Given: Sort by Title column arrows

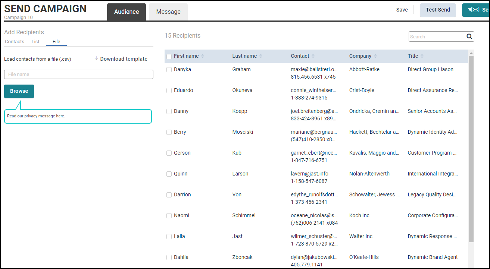Looking at the screenshot, I should point(422,56).
